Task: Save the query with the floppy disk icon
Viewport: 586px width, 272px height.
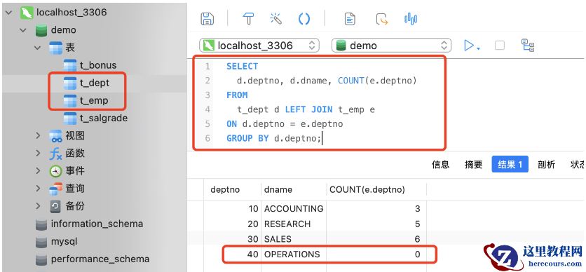Action: click(x=207, y=19)
